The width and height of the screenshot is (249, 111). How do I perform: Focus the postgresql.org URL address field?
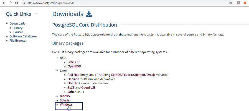127,3
